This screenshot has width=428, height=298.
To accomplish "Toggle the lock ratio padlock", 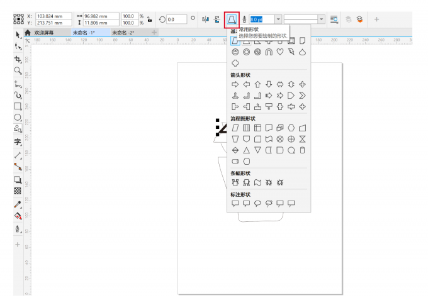I will (x=150, y=19).
